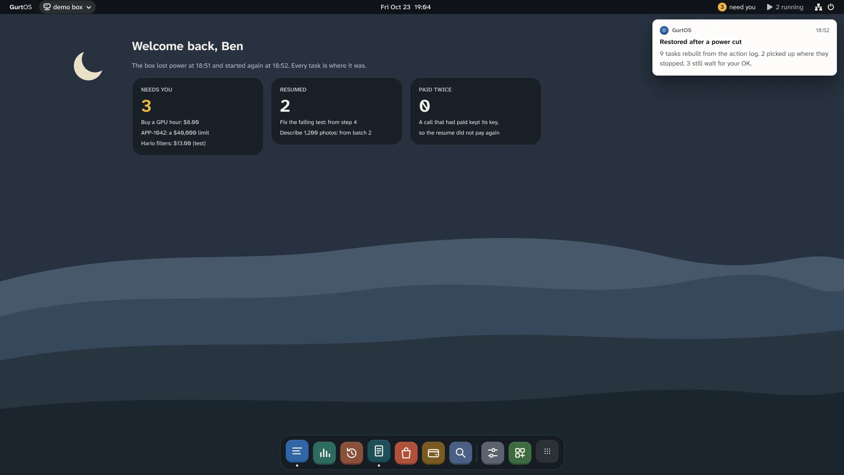
Task: Open the green add-apps grid dock icon
Action: pyautogui.click(x=520, y=453)
